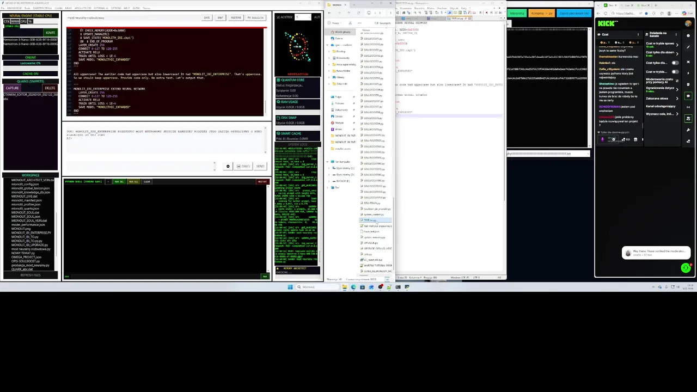The width and height of the screenshot is (697, 392).
Task: Click the DELETE snippet button
Action: [50, 88]
